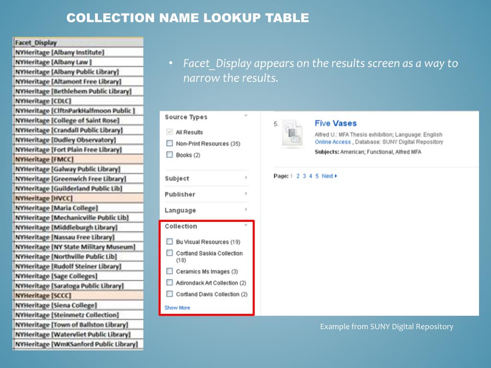Select the NYHeritage [Middleburgh Library] row
This screenshot has height=368, width=491.
(x=78, y=227)
